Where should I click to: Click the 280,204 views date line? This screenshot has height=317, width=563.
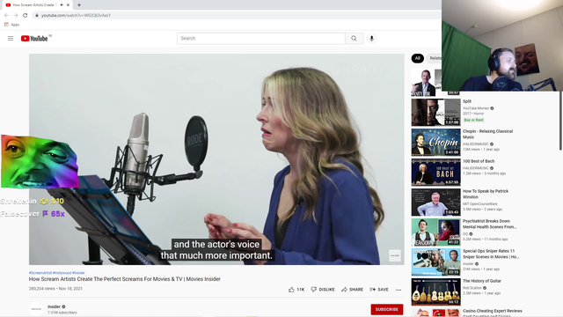[55, 289]
